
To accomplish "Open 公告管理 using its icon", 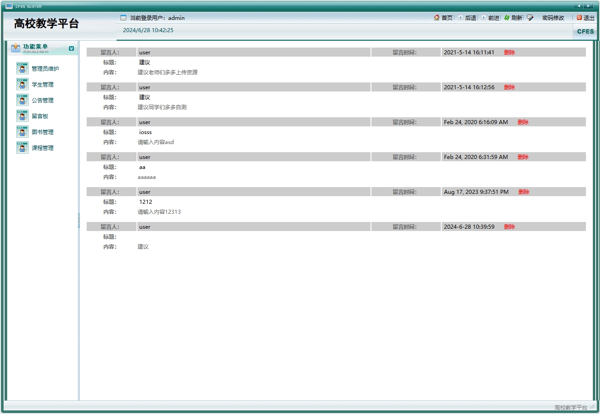I will [22, 100].
